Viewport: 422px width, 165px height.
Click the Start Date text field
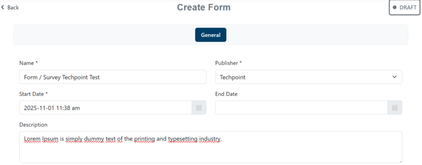(x=105, y=108)
